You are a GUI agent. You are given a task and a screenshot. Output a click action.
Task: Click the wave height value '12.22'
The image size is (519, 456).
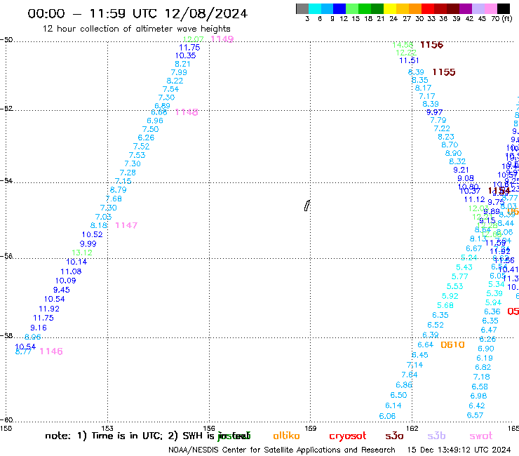pyautogui.click(x=406, y=53)
